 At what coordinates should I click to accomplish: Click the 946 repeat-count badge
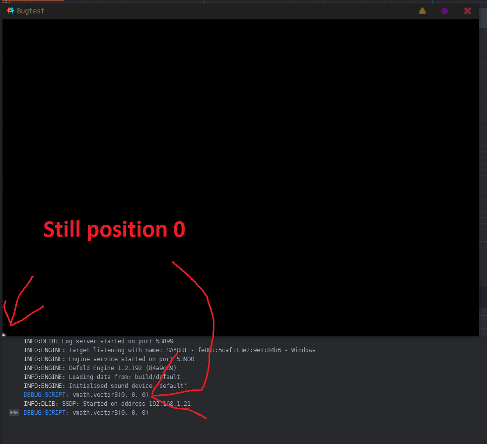click(x=14, y=413)
